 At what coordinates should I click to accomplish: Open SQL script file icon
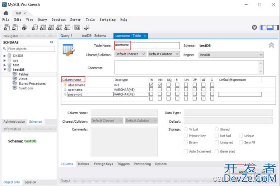coord(15,28)
